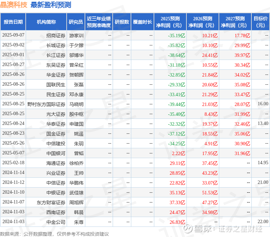
Task: Click the 2027 profit value 17.78亿
Action: (242, 36)
